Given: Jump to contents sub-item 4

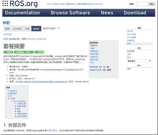Looking at the screenshot, I should [x=19, y=111].
